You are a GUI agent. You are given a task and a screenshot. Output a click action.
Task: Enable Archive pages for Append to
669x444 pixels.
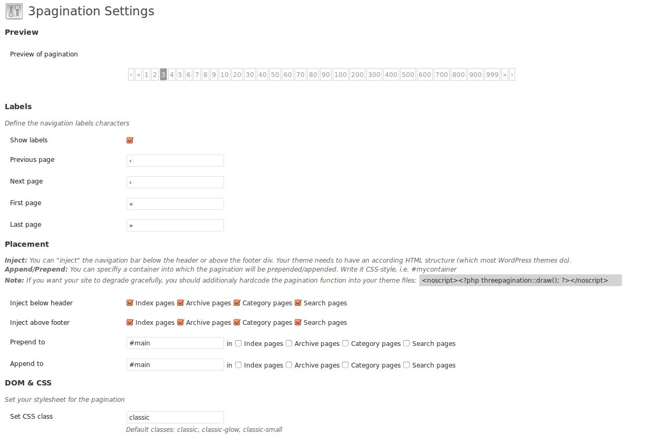pyautogui.click(x=289, y=365)
